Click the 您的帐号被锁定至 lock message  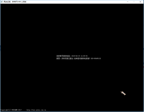(x=63, y=56)
